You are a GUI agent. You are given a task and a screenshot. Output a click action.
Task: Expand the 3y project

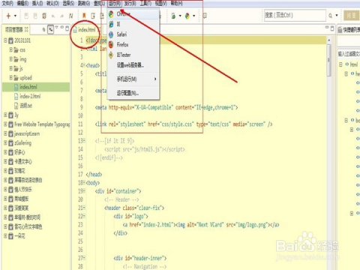click(x=5, y=115)
